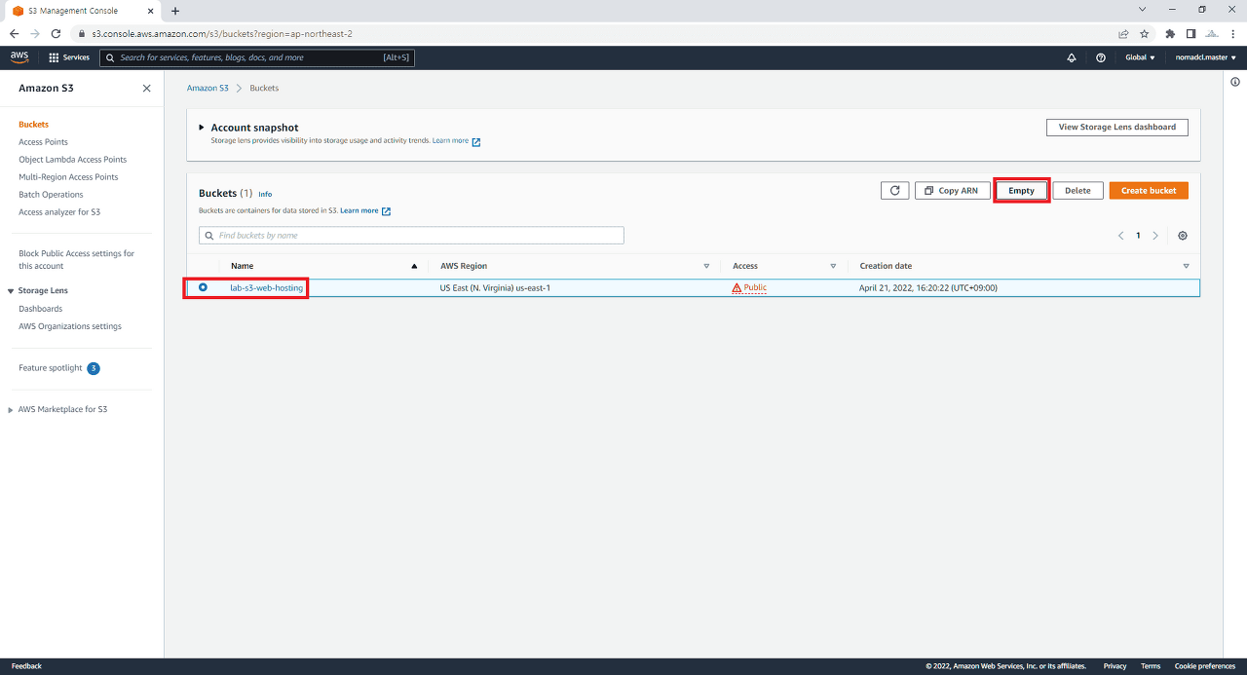Click the Public warning triangle icon
Image resolution: width=1247 pixels, height=675 pixels.
737,288
